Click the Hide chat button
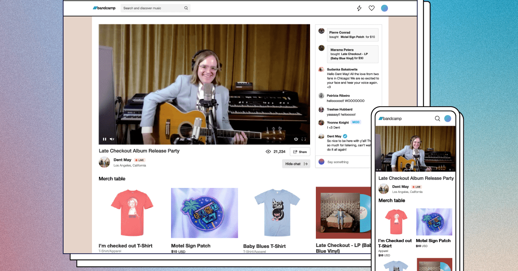The image size is (518, 271). click(x=296, y=163)
